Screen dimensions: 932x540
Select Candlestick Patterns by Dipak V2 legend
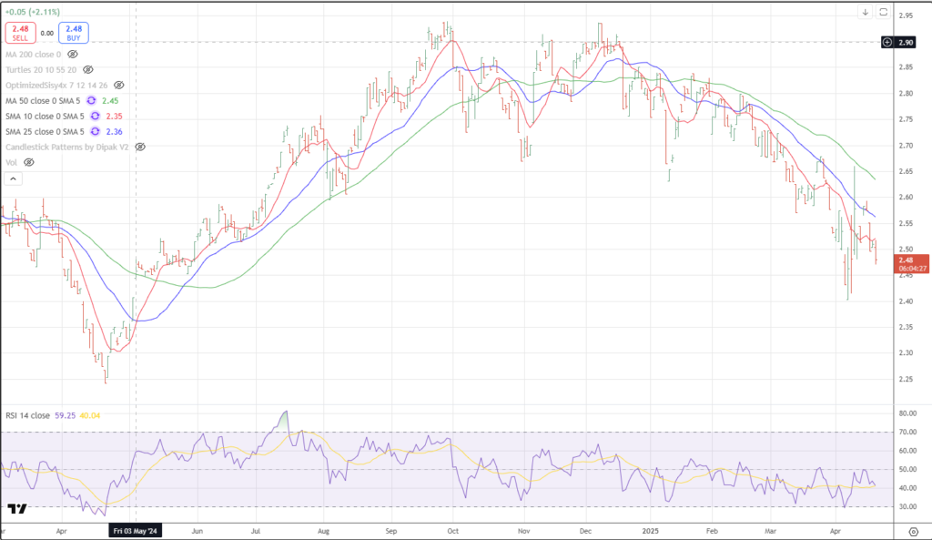tap(67, 147)
